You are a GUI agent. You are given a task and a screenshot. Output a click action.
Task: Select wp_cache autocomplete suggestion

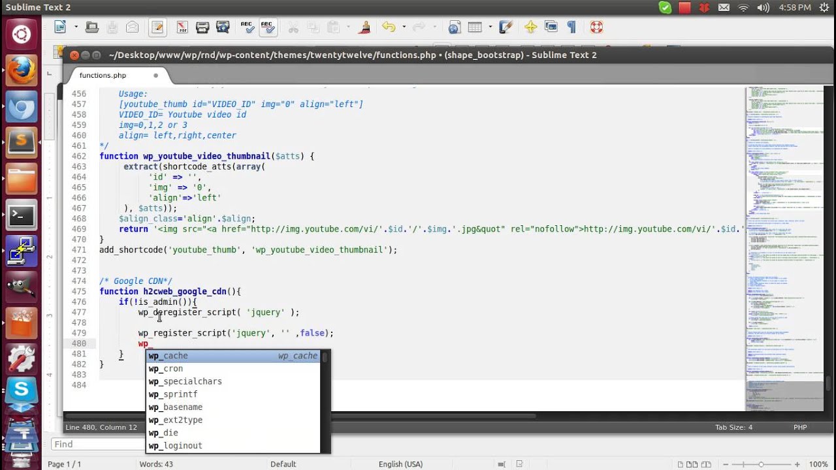click(x=234, y=356)
